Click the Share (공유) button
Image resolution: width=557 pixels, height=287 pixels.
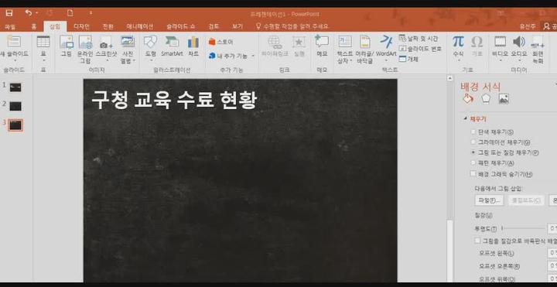click(550, 26)
